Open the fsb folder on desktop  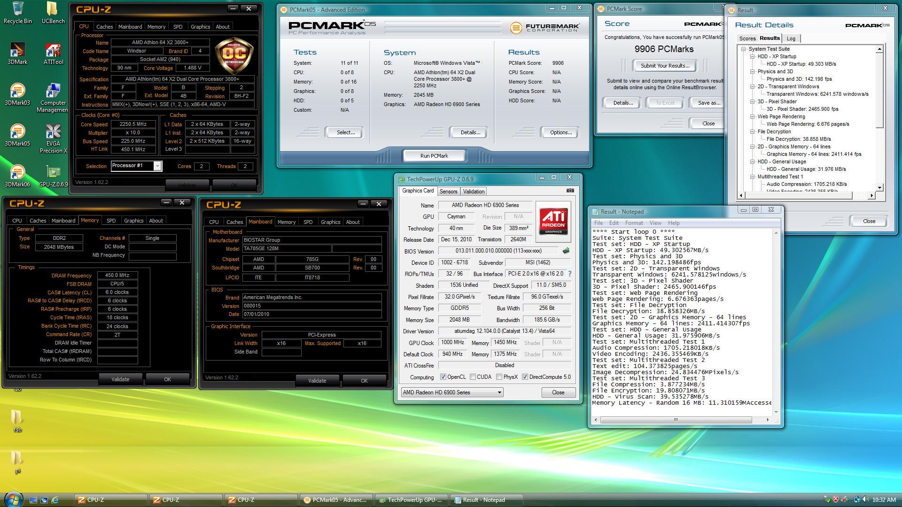(17, 421)
